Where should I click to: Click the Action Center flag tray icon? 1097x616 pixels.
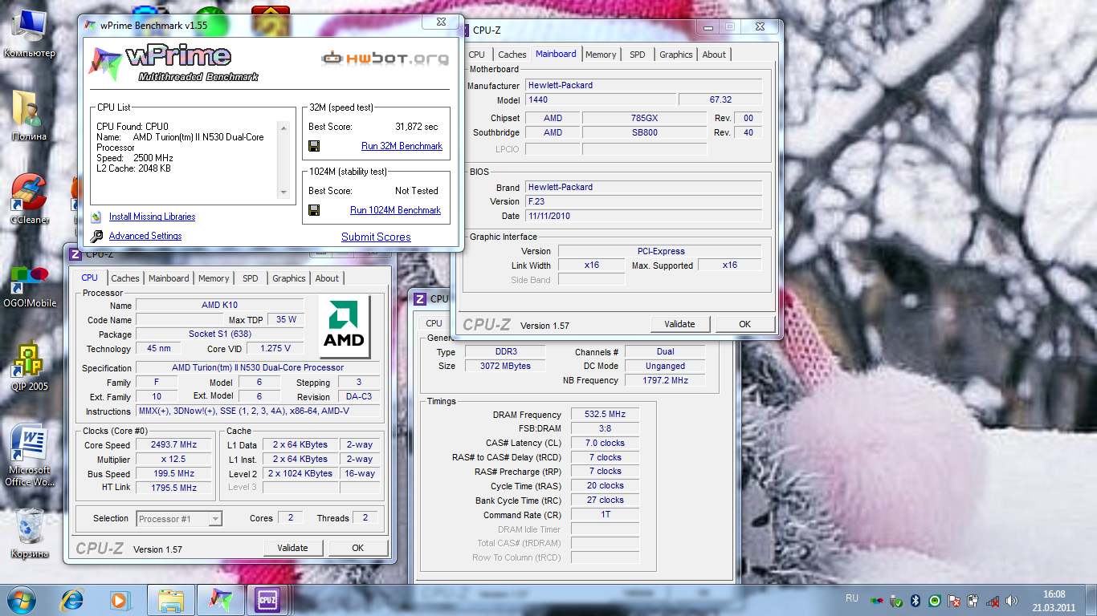click(x=954, y=601)
